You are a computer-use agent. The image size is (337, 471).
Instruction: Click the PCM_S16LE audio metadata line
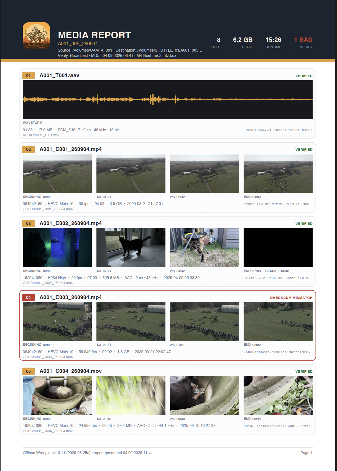click(x=71, y=130)
